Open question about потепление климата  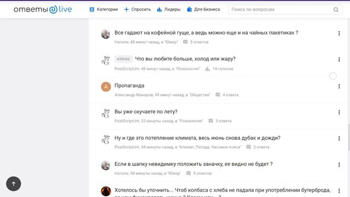click(x=197, y=138)
